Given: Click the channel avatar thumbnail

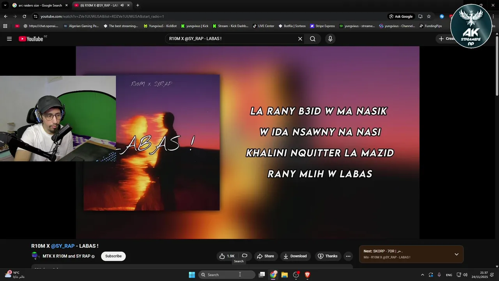Looking at the screenshot, I should pyautogui.click(x=35, y=256).
